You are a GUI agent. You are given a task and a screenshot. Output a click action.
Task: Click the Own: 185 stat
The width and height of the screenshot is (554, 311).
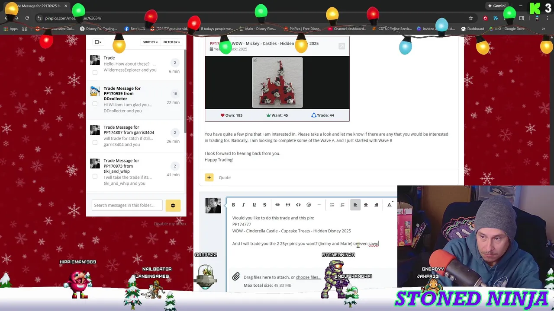click(x=231, y=115)
